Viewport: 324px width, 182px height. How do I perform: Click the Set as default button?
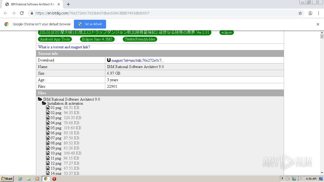(90, 24)
